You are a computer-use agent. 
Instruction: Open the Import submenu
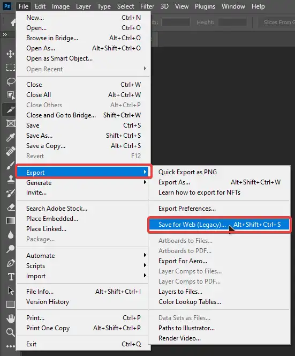(x=83, y=276)
